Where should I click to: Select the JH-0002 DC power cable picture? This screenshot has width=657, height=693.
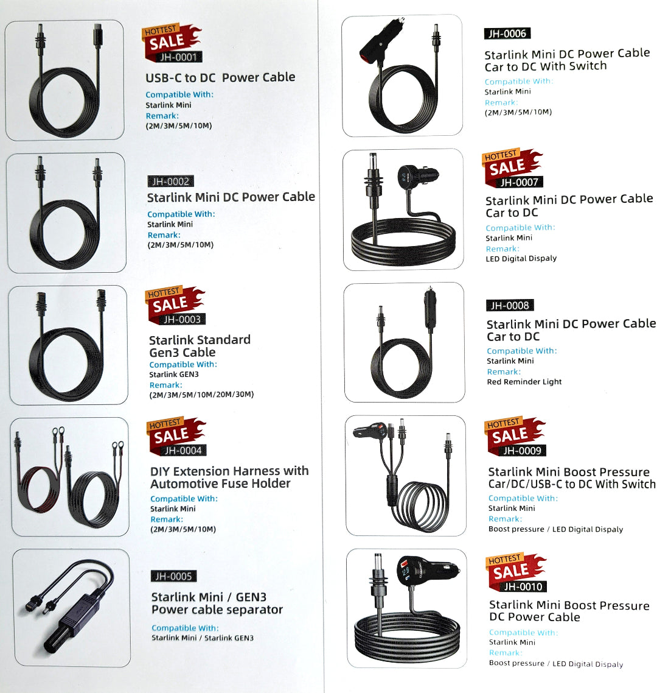tap(66, 213)
